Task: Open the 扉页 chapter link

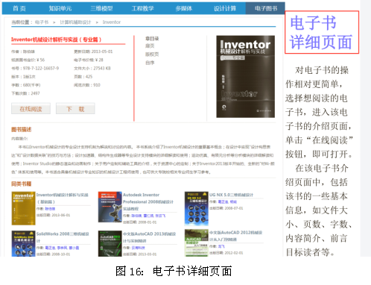Action: [x=150, y=46]
